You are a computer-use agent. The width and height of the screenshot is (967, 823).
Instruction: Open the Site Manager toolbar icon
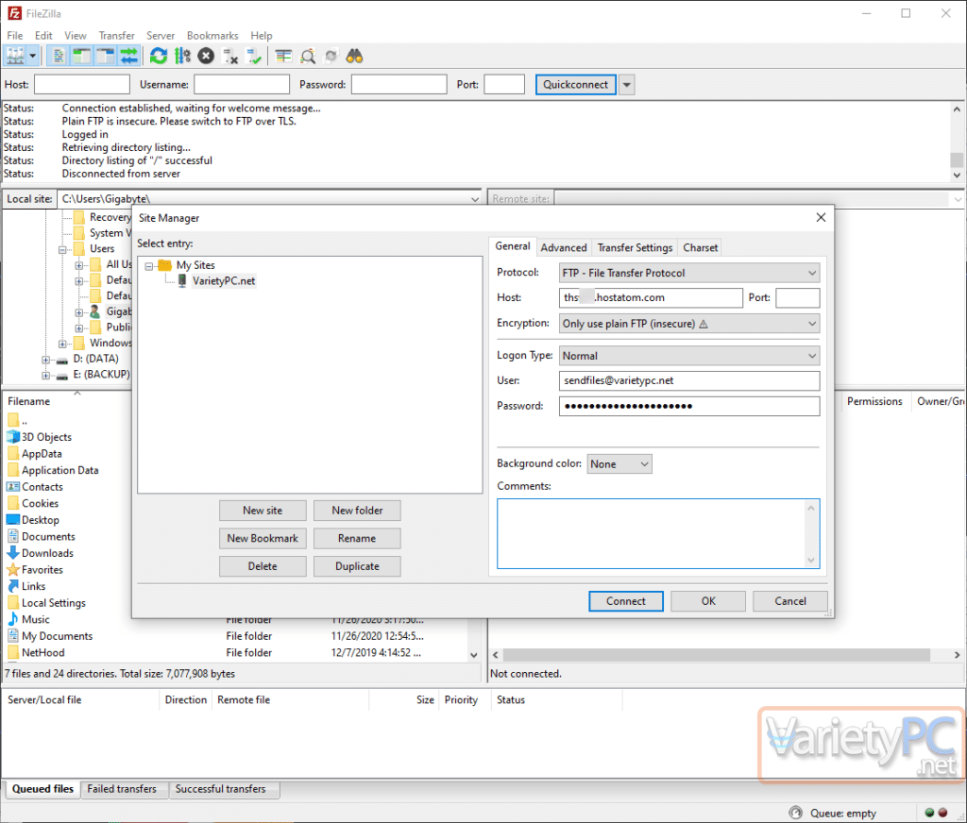point(15,57)
